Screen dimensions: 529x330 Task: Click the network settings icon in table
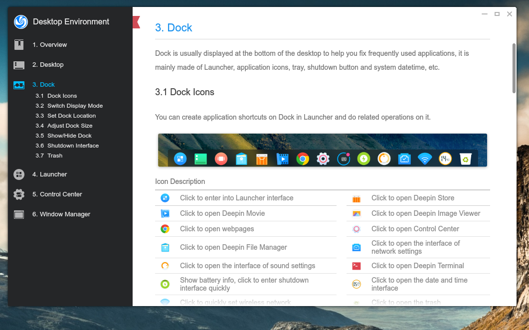pos(356,248)
